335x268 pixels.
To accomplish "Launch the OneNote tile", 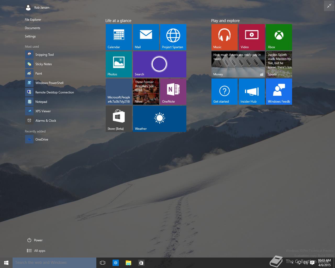I will pos(173,92).
